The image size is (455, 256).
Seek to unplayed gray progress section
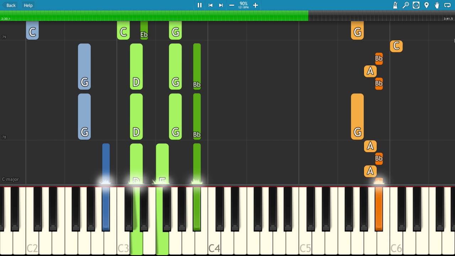381,15
